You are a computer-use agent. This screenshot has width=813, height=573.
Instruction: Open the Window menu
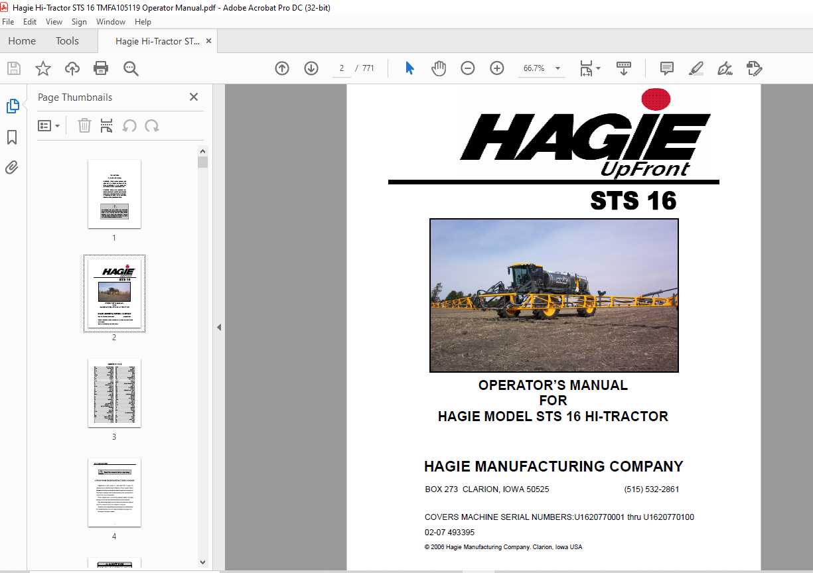[111, 22]
